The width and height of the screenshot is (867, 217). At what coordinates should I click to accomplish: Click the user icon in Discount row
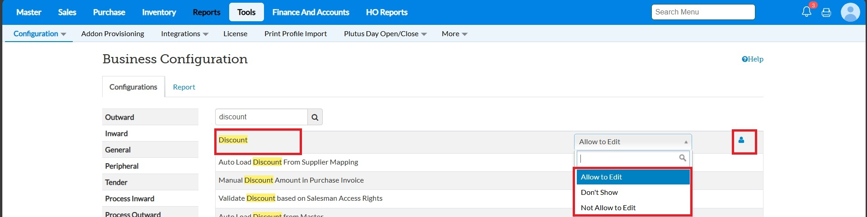(741, 140)
